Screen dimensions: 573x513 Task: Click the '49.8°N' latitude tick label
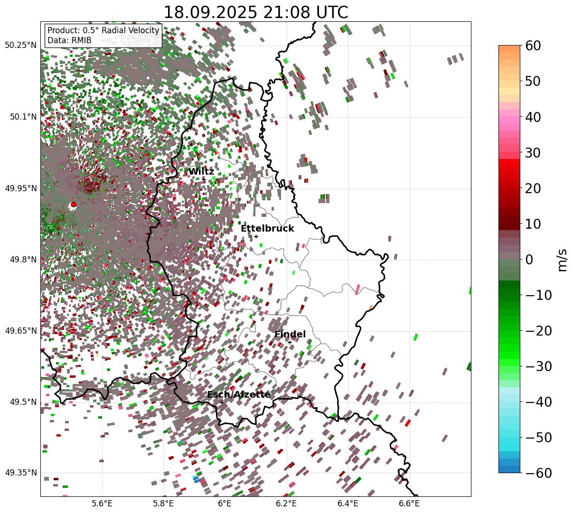coord(23,260)
